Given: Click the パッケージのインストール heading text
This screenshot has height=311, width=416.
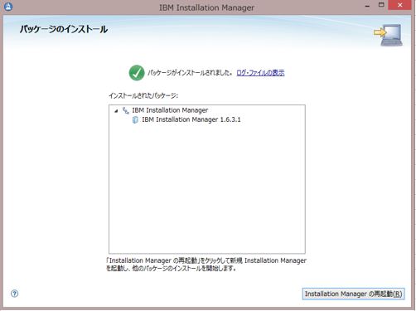Looking at the screenshot, I should pos(64,29).
